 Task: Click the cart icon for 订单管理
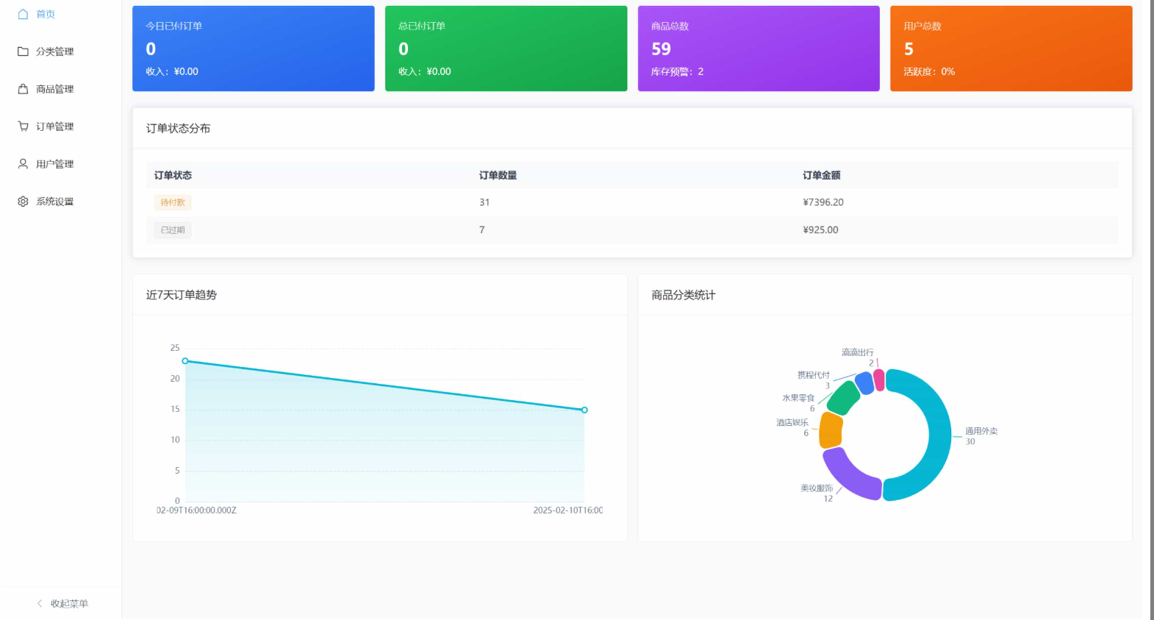pos(23,127)
